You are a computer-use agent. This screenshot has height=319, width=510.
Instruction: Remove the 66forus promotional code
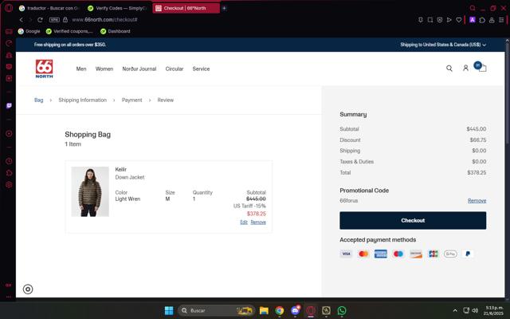pos(477,200)
